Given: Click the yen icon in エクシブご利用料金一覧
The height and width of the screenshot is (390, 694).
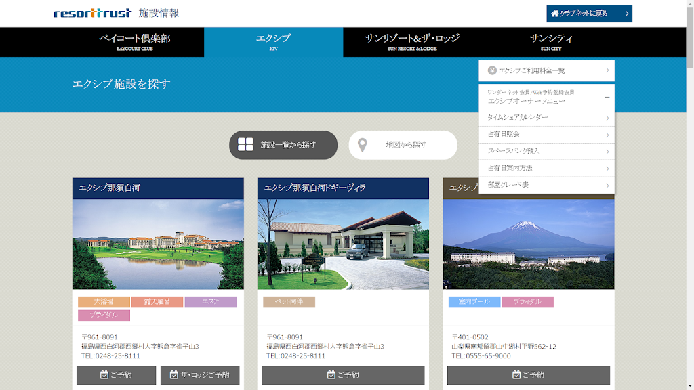Looking at the screenshot, I should click(x=492, y=70).
